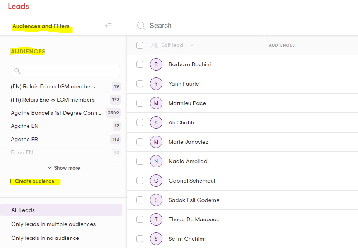Select the checkbox for Selim Chehimi
This screenshot has height=248, width=358.
click(140, 239)
